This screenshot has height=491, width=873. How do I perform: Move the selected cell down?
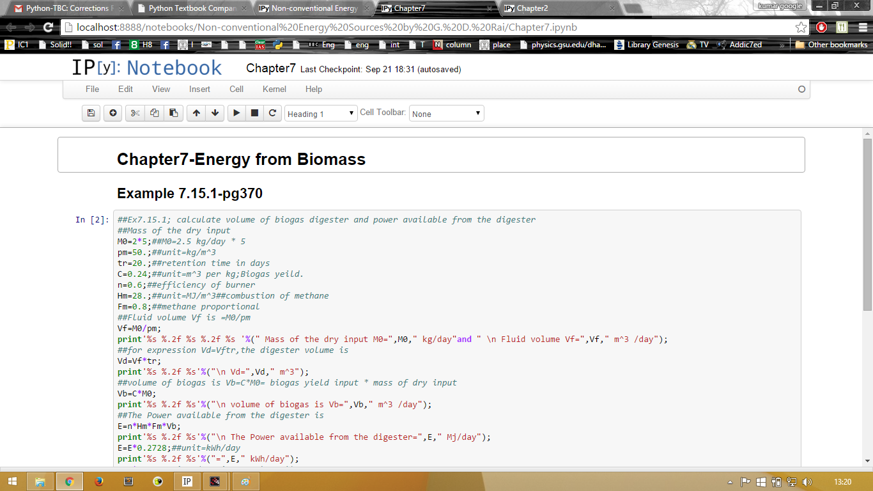pyautogui.click(x=215, y=113)
